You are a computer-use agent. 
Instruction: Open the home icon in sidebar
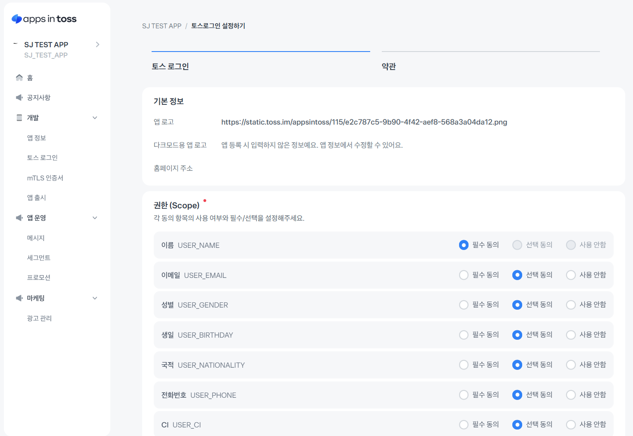[x=19, y=78]
